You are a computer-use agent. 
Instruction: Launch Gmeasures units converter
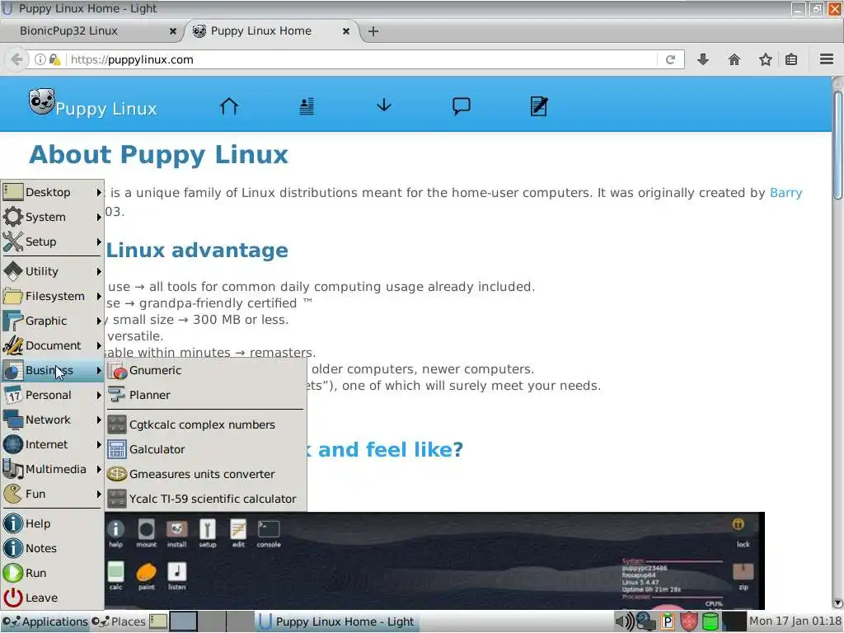click(205, 474)
